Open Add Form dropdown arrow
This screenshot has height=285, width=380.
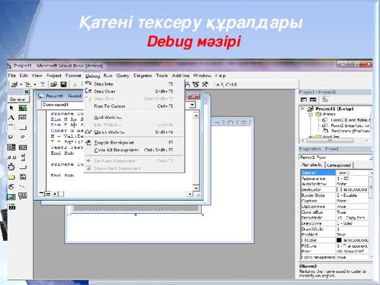(35, 84)
